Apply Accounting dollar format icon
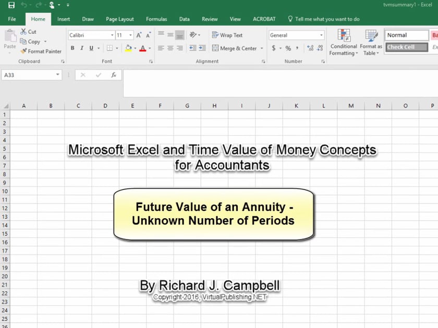Viewport: 438px width, 328px height. [x=274, y=48]
